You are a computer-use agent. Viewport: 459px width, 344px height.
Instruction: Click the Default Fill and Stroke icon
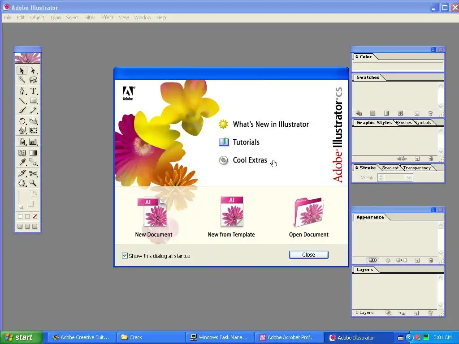[x=22, y=207]
